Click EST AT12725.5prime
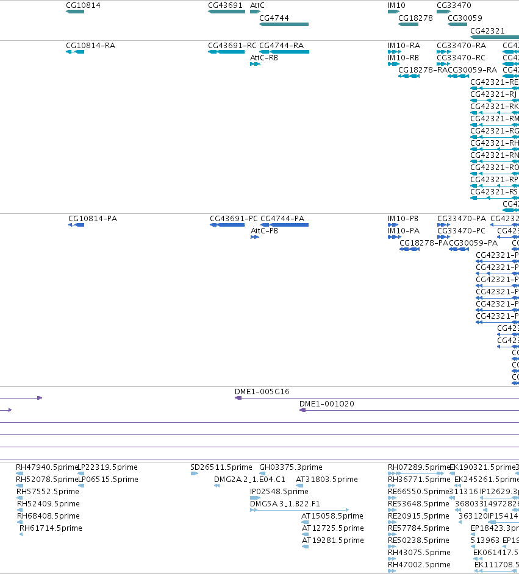519x574 pixels. (x=332, y=528)
